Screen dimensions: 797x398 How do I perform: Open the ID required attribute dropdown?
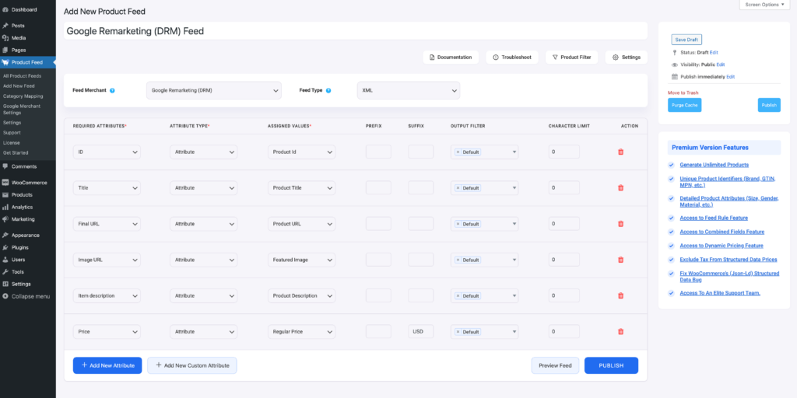(x=107, y=152)
